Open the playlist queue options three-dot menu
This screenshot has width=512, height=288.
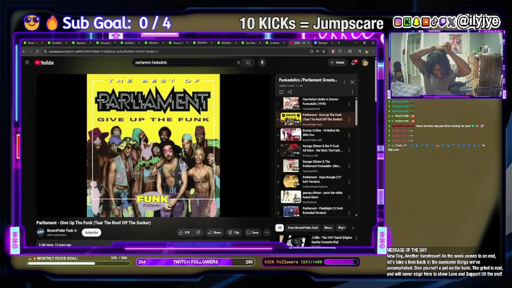coord(352,92)
